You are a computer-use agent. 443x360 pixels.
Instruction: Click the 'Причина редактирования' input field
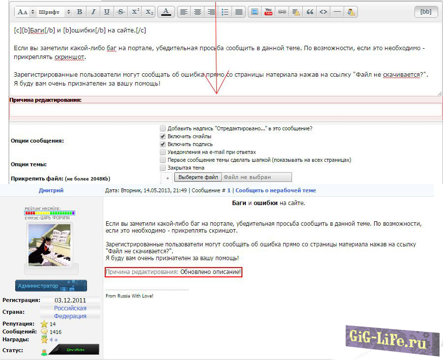click(x=226, y=110)
